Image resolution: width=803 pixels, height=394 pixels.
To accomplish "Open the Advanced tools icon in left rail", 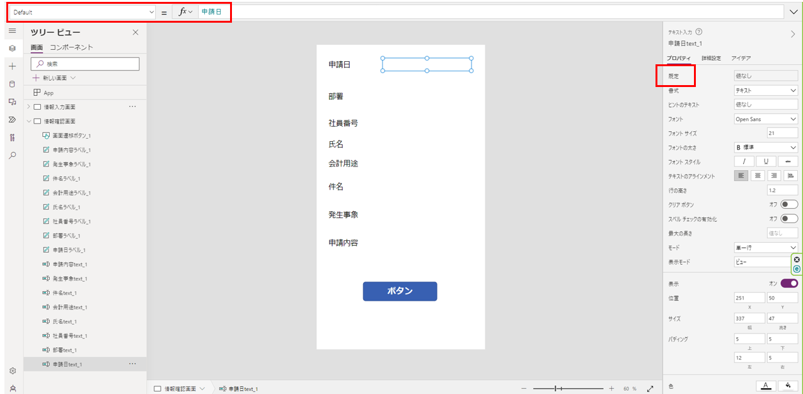I will pos(12,137).
